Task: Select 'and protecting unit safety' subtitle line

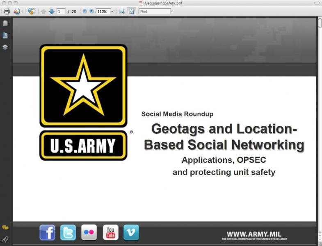Action: pos(224,172)
